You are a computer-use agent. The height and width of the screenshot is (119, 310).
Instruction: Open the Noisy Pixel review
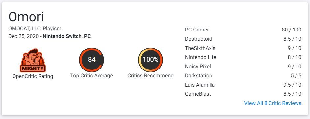pyautogui.click(x=198, y=67)
